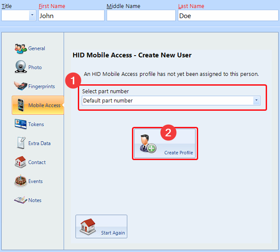
Task: Open the General tab label
Action: click(37, 48)
